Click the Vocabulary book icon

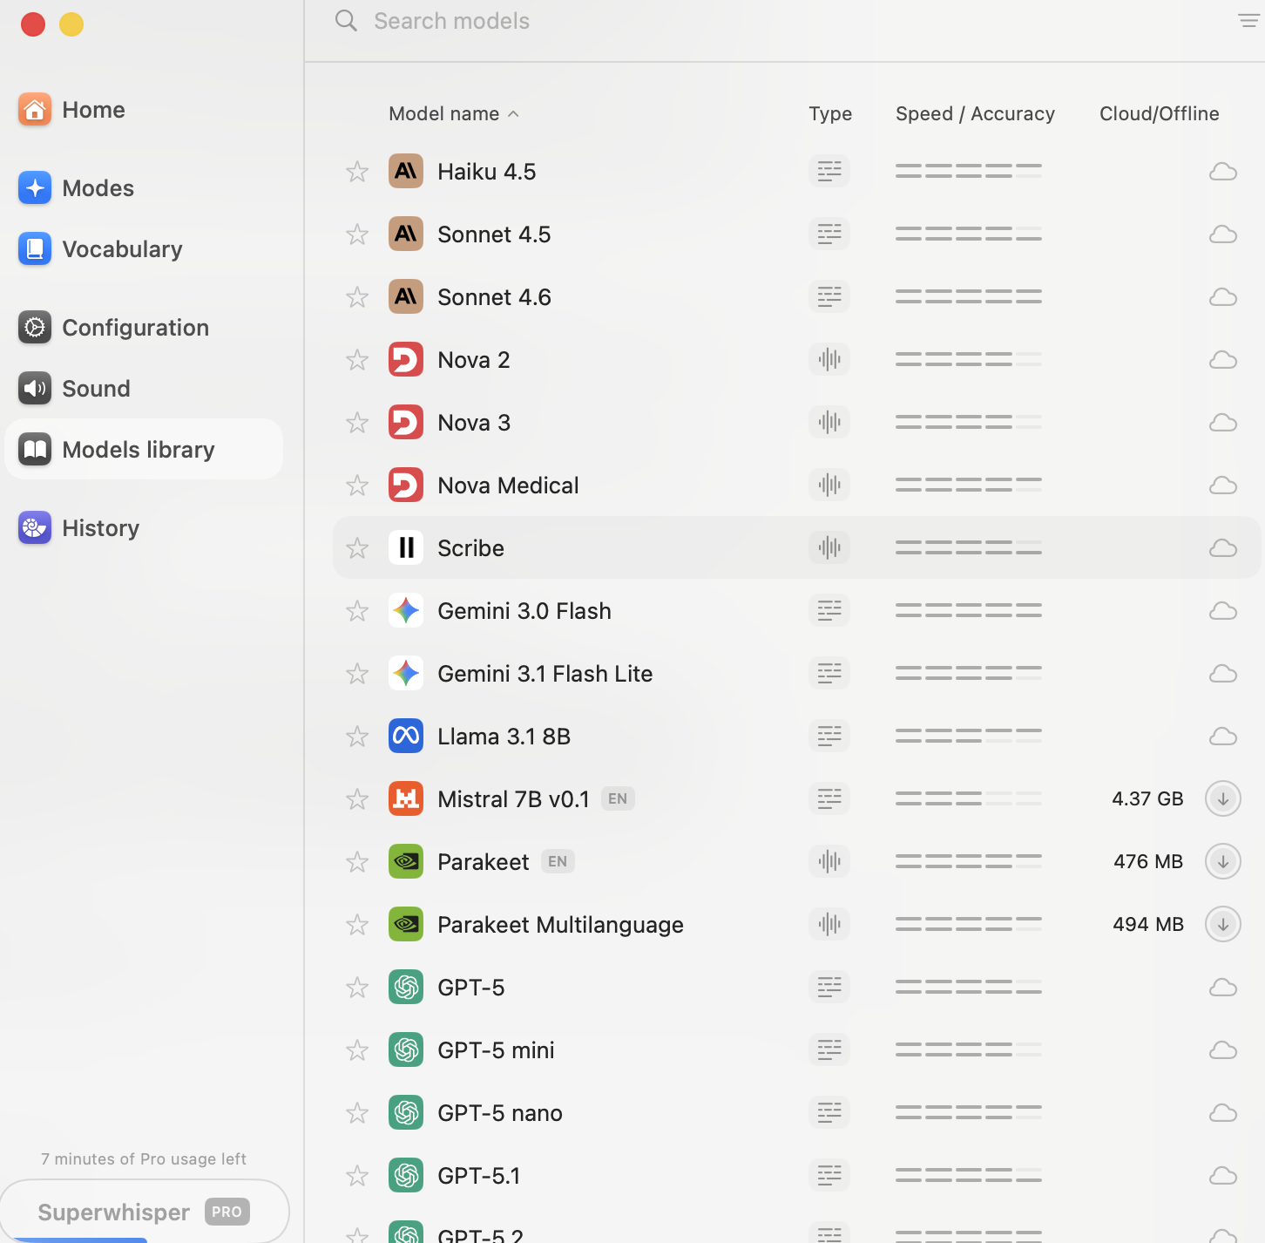35,249
